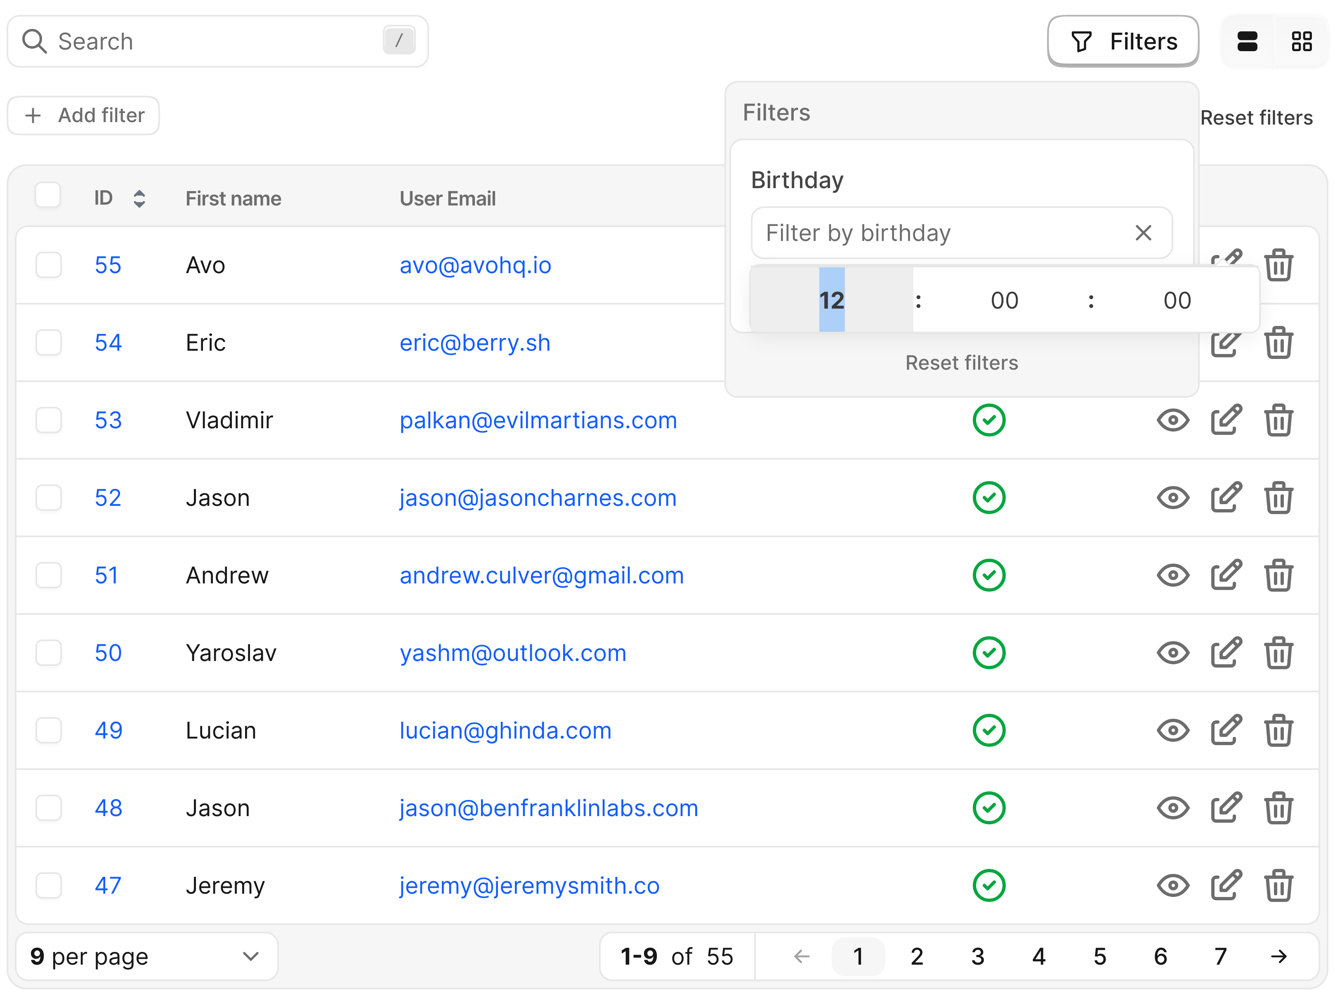This screenshot has width=1335, height=996.
Task: Edit the Jeremy record
Action: point(1226,886)
